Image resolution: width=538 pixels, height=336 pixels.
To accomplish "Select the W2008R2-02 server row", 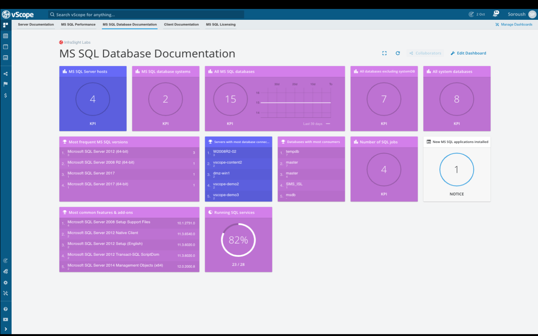I will point(238,153).
